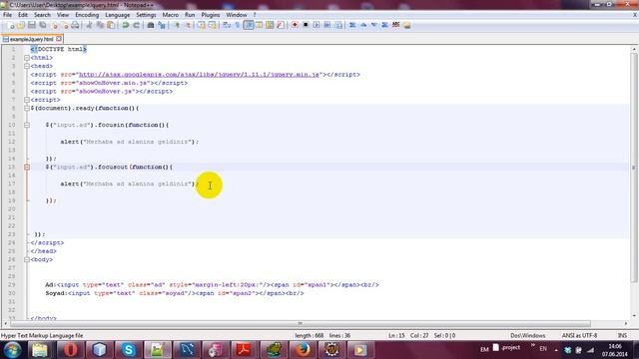This screenshot has height=359, width=639.
Task: Collapse the html tag fold on line 2
Action: point(27,58)
